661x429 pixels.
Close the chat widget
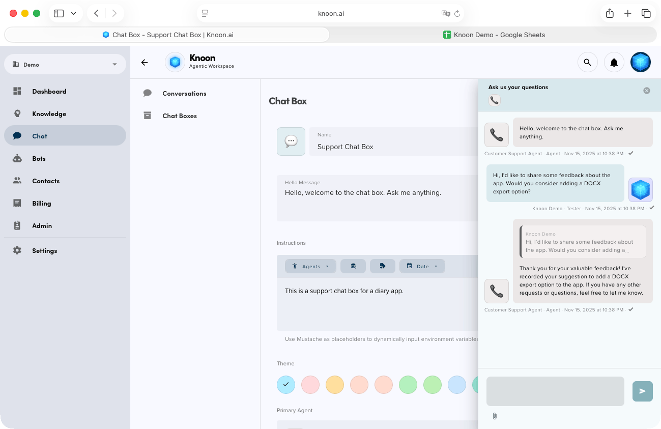tap(647, 90)
